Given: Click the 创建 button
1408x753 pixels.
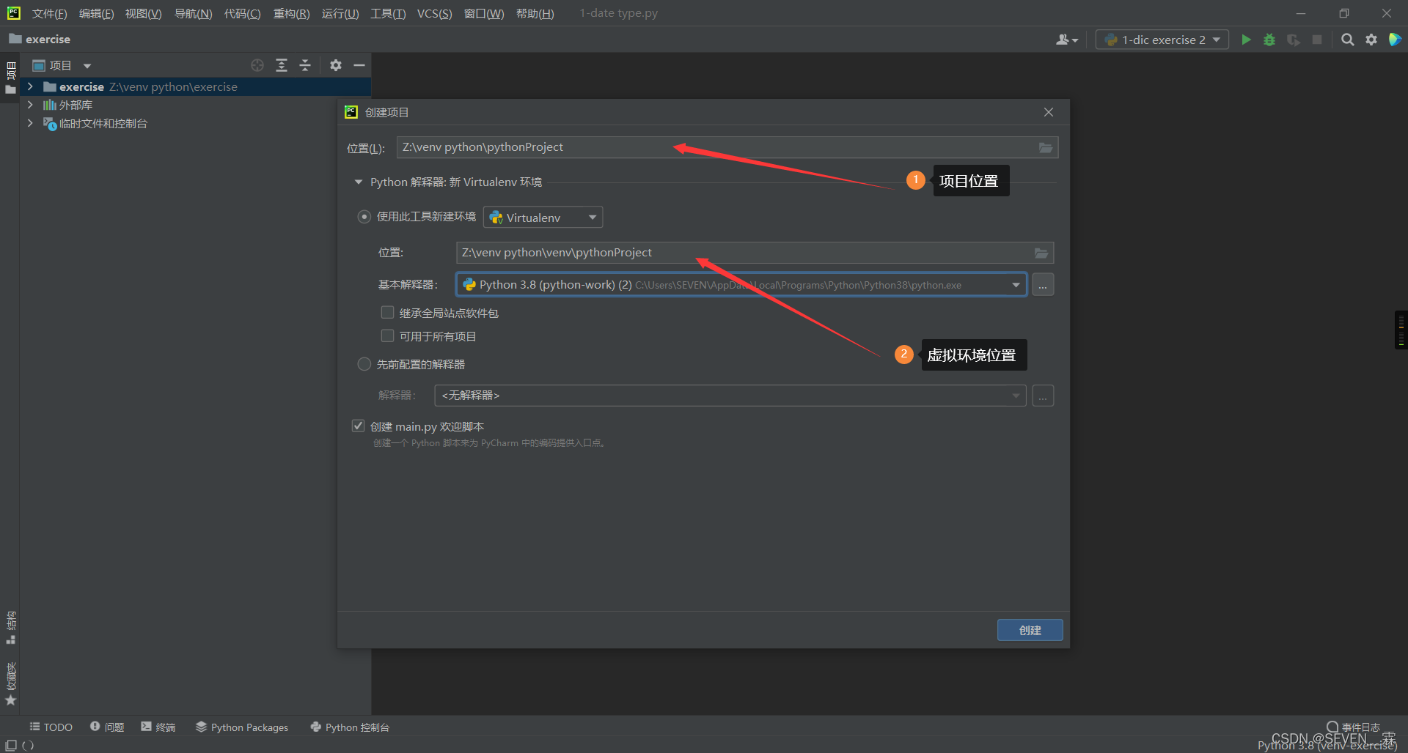Looking at the screenshot, I should click(1030, 630).
